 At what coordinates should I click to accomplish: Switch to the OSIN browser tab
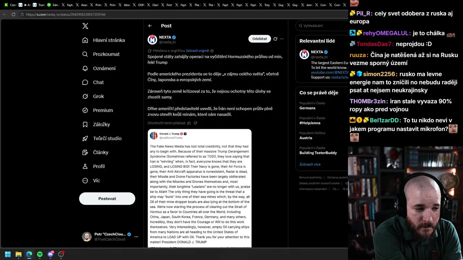[138, 5]
